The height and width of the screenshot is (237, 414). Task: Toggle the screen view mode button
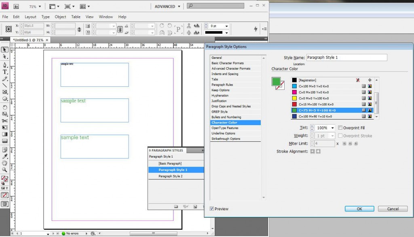pyautogui.click(x=4, y=204)
